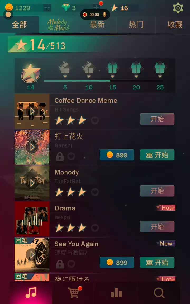Toggle the microphone on the recording bar
The image size is (190, 304).
[x=104, y=15]
